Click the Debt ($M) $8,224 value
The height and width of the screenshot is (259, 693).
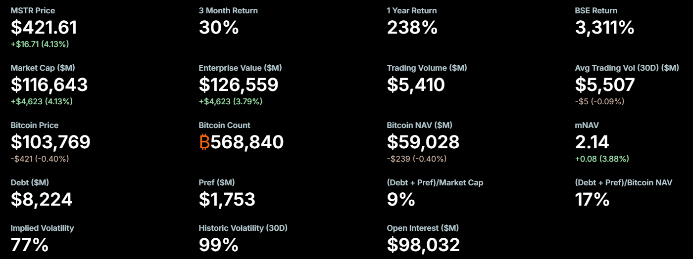click(42, 200)
